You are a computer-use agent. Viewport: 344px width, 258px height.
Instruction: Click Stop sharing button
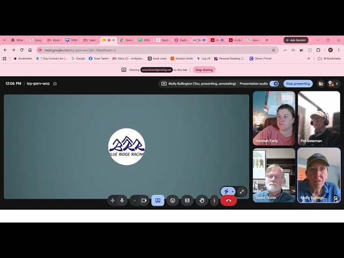pyautogui.click(x=204, y=70)
